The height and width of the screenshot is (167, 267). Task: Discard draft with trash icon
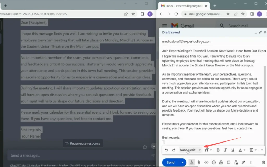263,163
